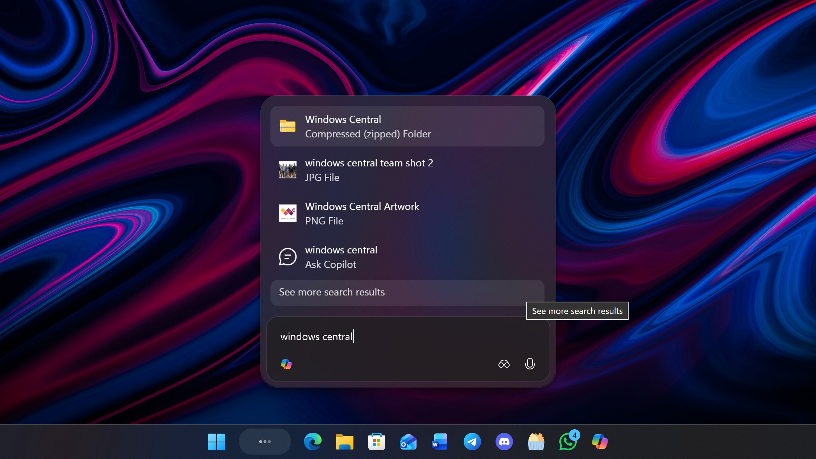Click the Start button
This screenshot has width=816, height=459.
click(216, 442)
